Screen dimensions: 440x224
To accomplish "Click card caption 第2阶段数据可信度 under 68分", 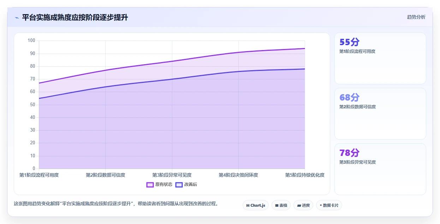I will (357, 107).
